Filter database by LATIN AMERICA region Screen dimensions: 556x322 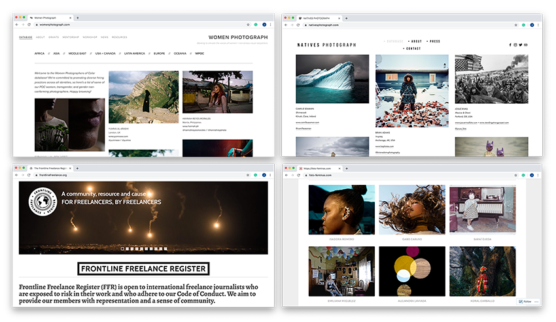point(134,54)
